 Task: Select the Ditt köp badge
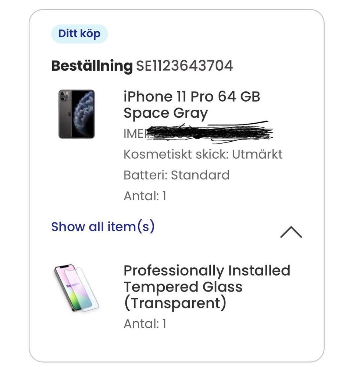coord(79,34)
